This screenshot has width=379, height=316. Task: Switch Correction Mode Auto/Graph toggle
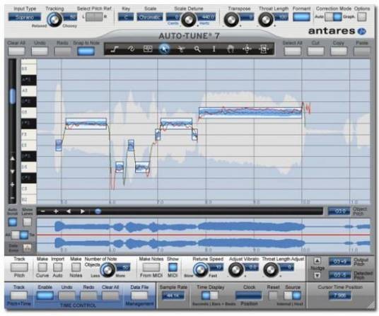point(333,17)
